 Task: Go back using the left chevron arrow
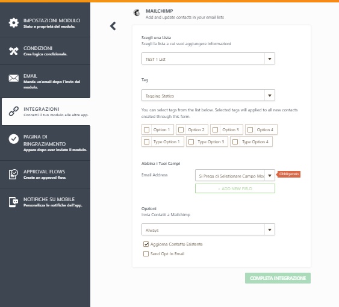[x=113, y=26]
